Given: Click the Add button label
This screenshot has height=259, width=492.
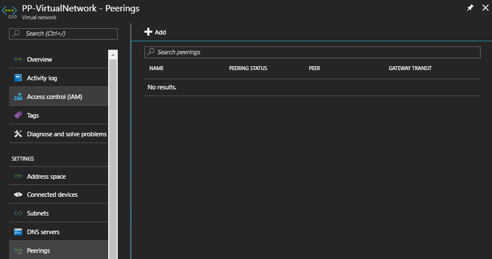Looking at the screenshot, I should pyautogui.click(x=160, y=32).
